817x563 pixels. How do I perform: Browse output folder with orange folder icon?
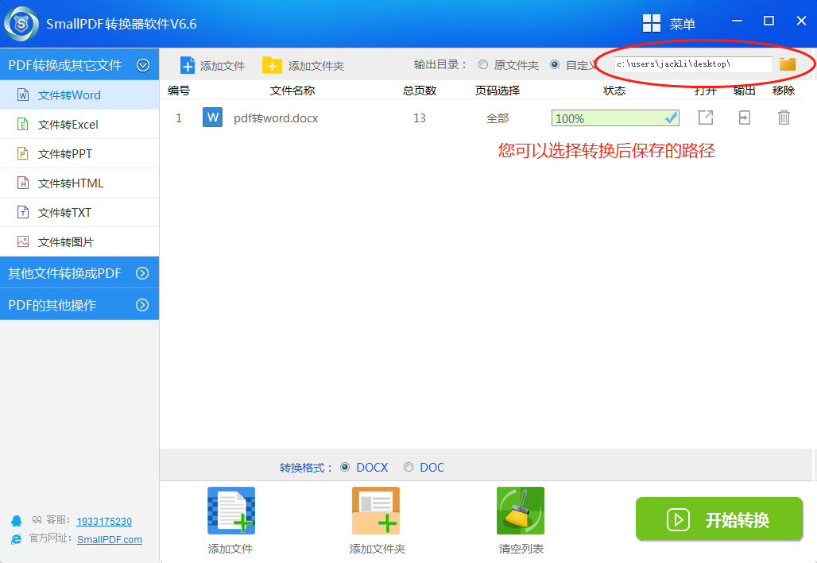pyautogui.click(x=788, y=64)
